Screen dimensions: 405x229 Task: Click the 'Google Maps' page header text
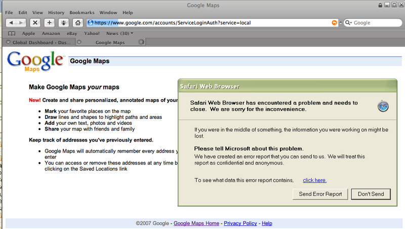tap(90, 61)
